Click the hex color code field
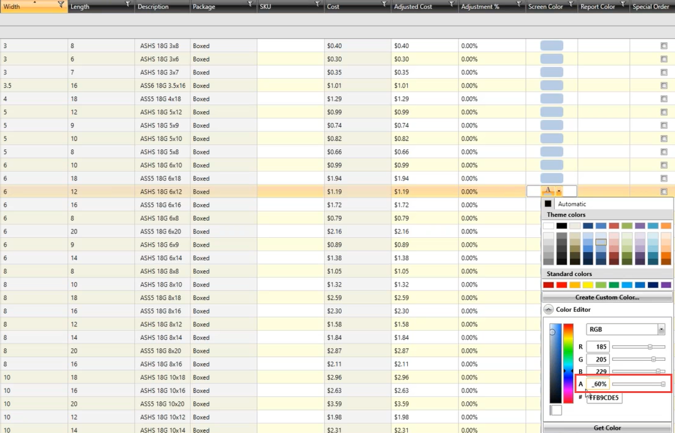675x433 pixels. pyautogui.click(x=604, y=398)
